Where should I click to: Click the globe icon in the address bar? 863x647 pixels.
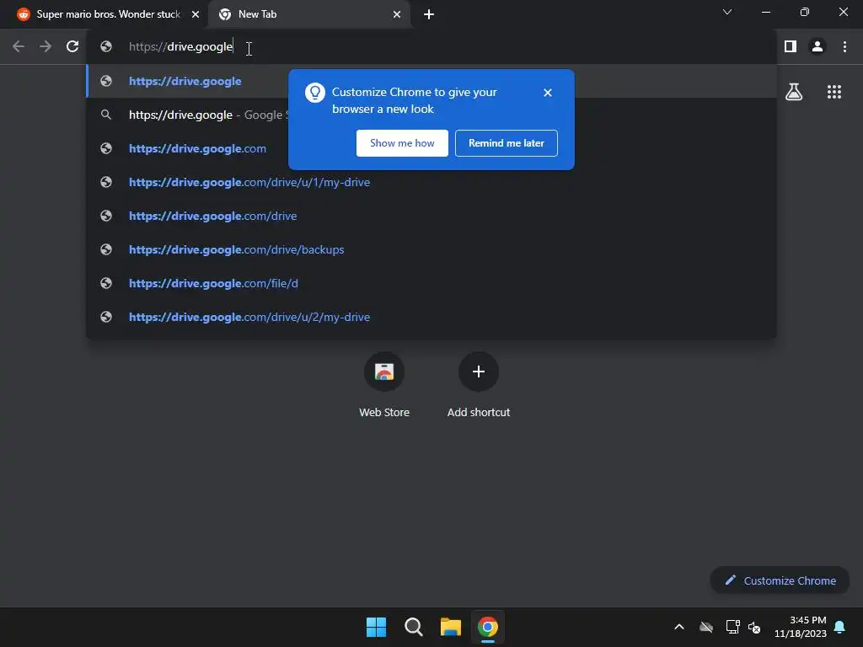pyautogui.click(x=106, y=47)
